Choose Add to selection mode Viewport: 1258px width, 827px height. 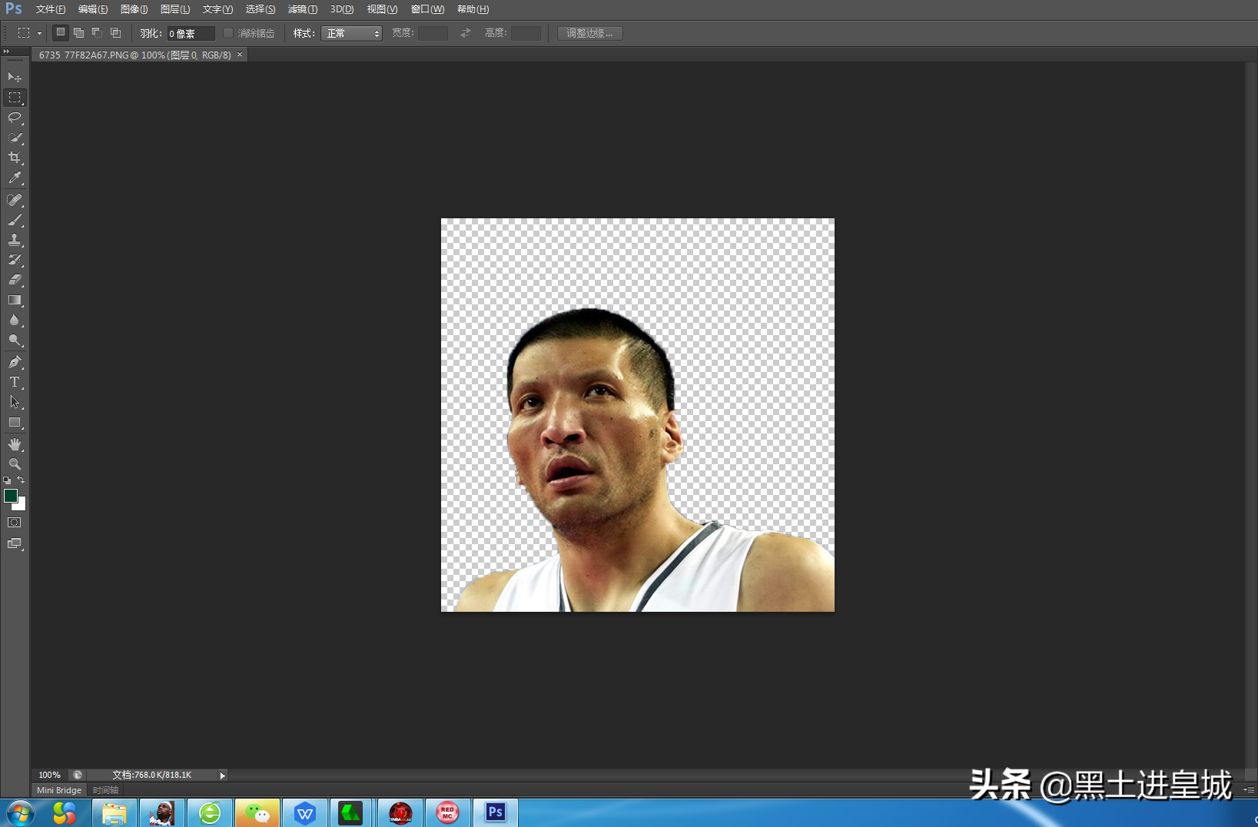(78, 33)
